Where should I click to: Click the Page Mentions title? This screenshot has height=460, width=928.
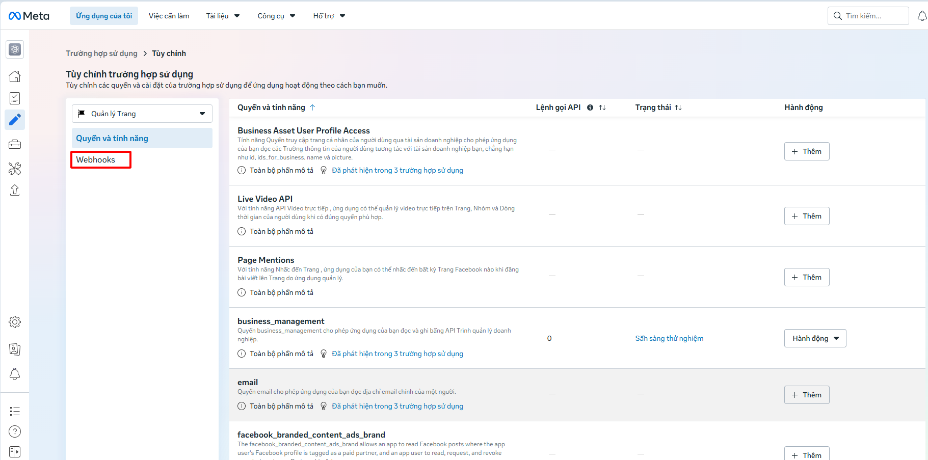[x=266, y=260]
